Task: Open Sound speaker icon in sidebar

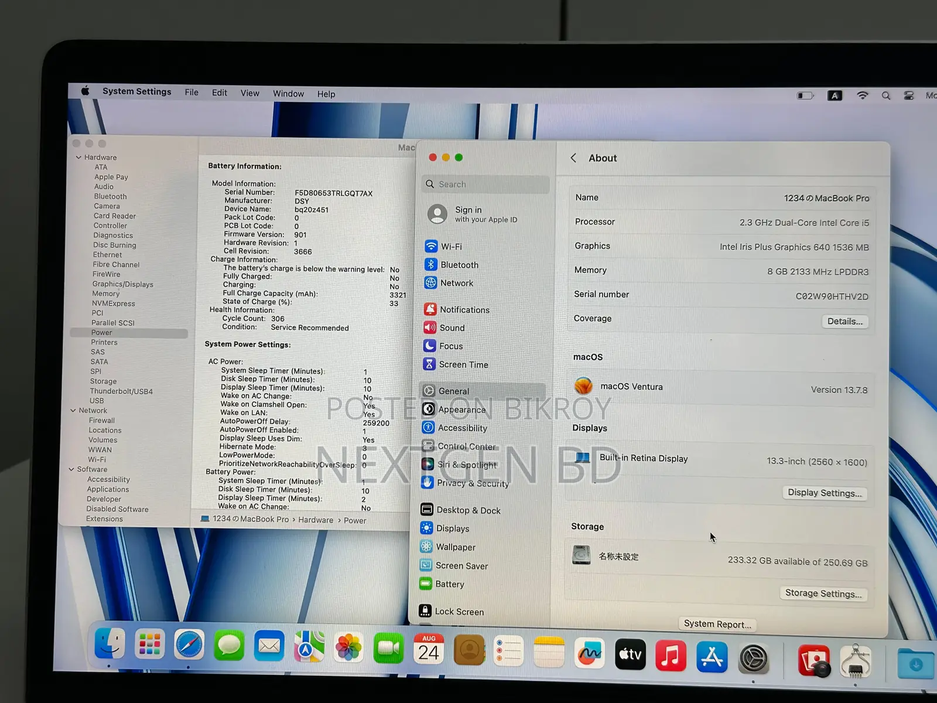Action: [x=430, y=327]
